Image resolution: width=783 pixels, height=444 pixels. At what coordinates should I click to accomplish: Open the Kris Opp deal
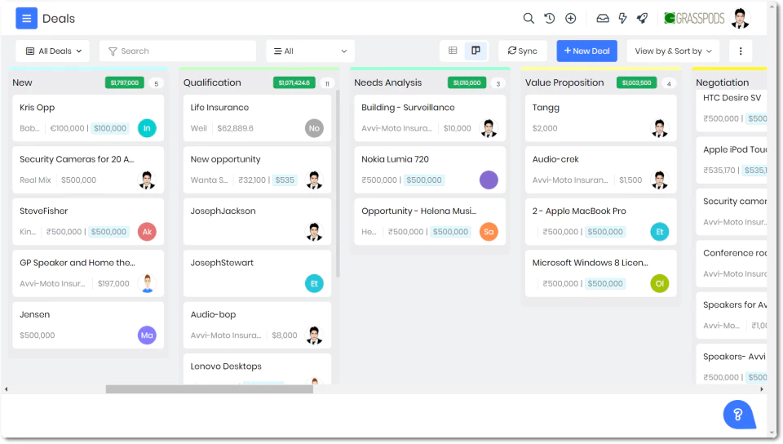88,118
